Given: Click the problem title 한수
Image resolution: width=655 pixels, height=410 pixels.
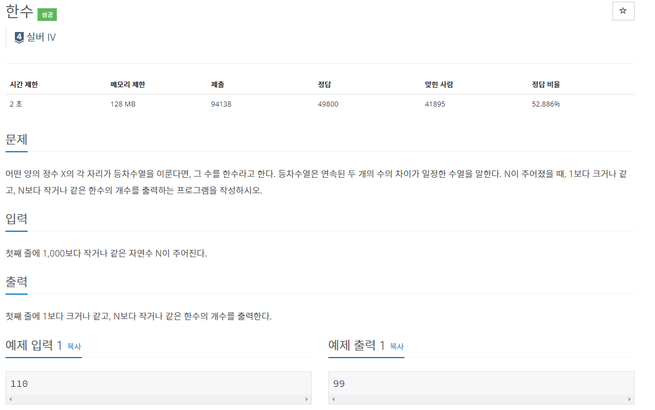Looking at the screenshot, I should tap(19, 12).
